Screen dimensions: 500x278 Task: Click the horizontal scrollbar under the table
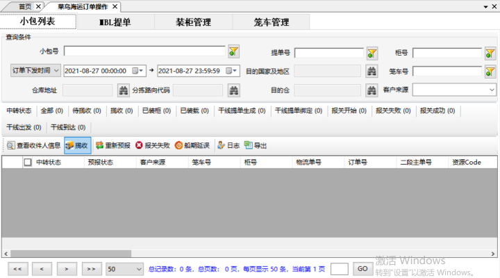click(x=69, y=254)
